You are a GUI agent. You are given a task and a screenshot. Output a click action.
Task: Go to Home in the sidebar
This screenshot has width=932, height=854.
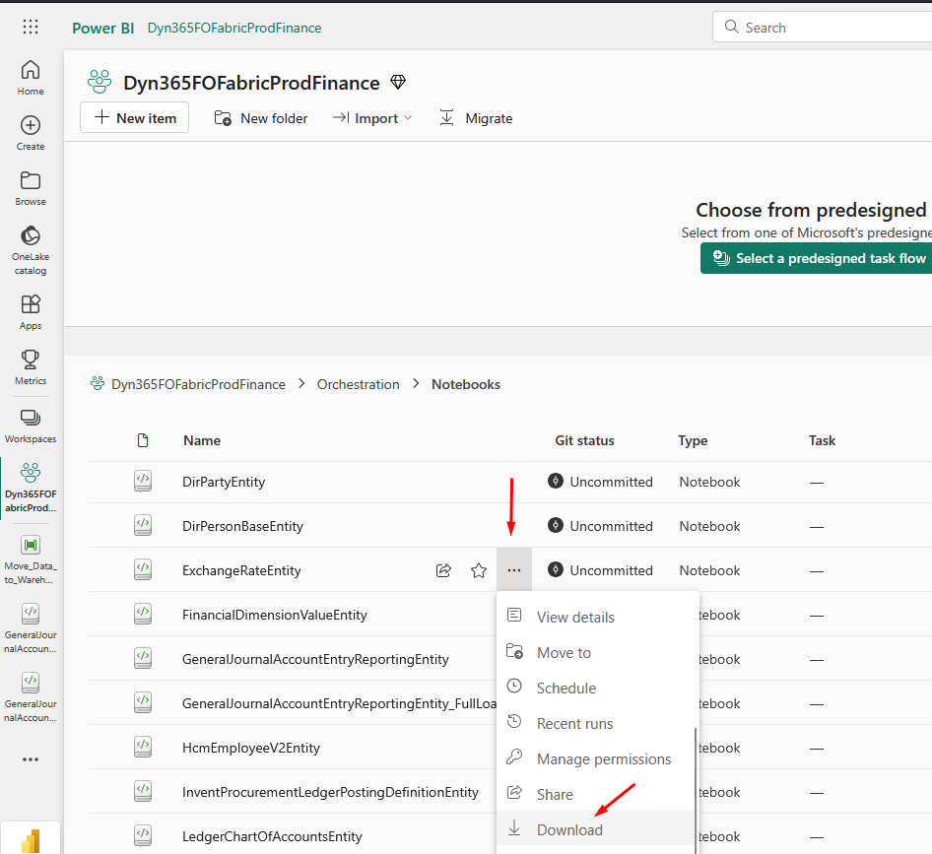[x=31, y=78]
